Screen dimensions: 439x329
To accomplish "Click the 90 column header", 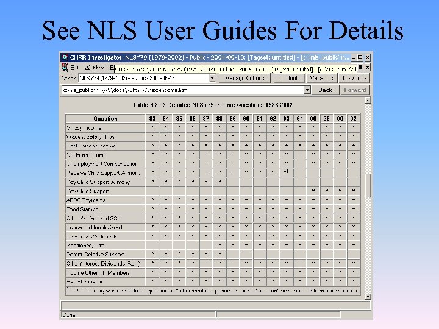I will click(x=246, y=119).
